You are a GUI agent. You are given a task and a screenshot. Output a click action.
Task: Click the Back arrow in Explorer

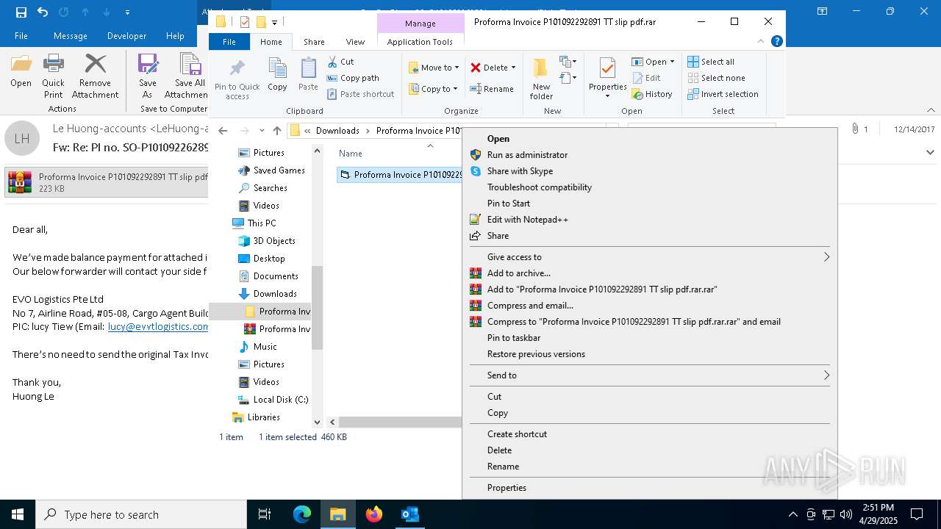point(223,131)
